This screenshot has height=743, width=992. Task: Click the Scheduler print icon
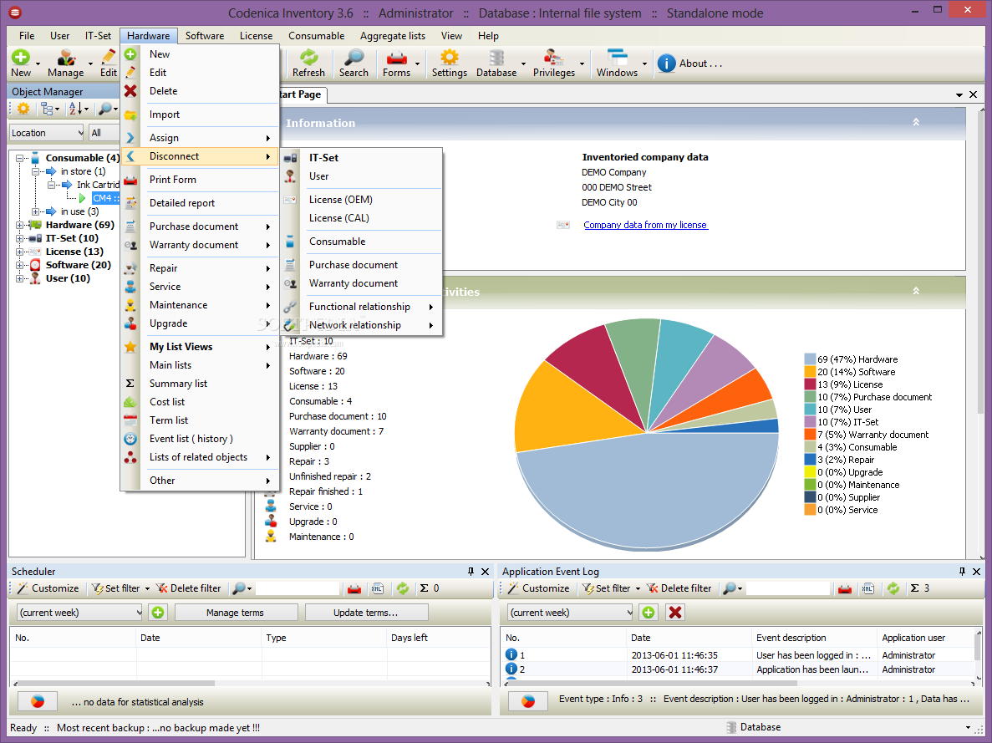pos(354,588)
